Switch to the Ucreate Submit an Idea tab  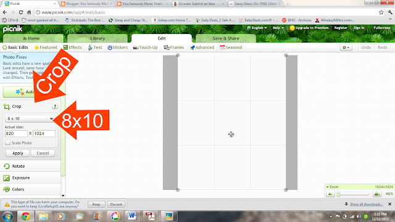pos(199,4)
